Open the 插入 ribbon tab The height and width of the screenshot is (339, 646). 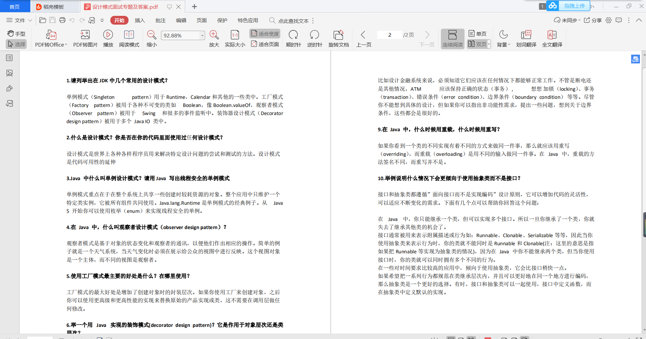pos(140,20)
